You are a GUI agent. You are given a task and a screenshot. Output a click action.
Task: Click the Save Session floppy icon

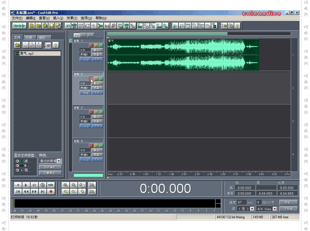(x=51, y=26)
